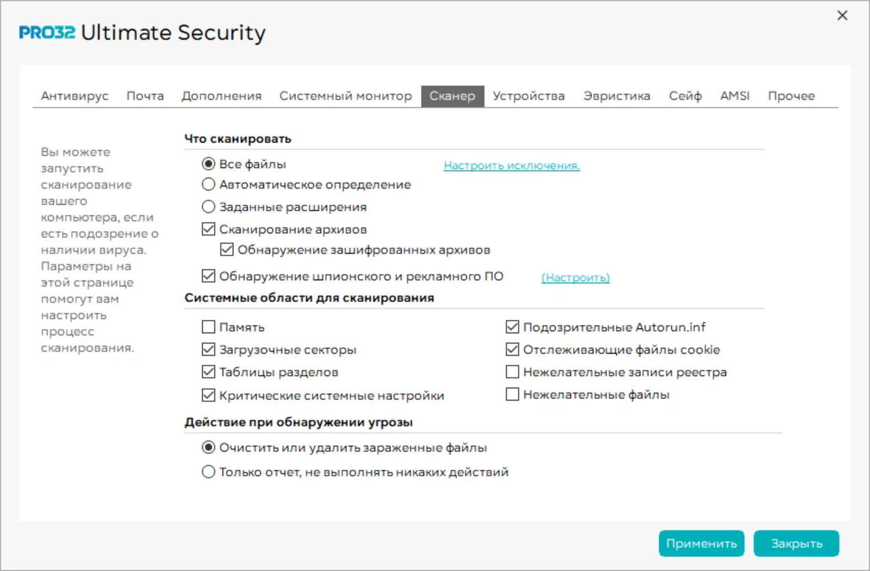This screenshot has height=571, width=870.
Task: Toggle Отслеживающие файлы cookie checkbox
Action: click(x=512, y=349)
